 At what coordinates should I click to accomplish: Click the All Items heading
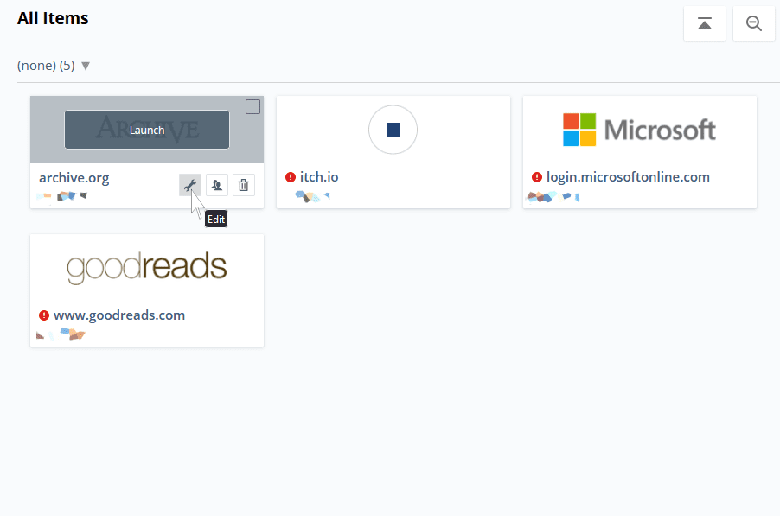point(53,18)
